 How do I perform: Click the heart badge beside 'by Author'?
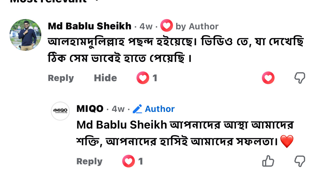point(166,26)
